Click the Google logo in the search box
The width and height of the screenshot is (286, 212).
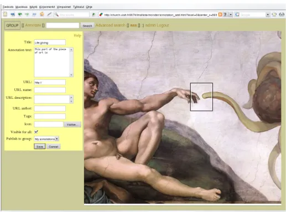click(237, 14)
